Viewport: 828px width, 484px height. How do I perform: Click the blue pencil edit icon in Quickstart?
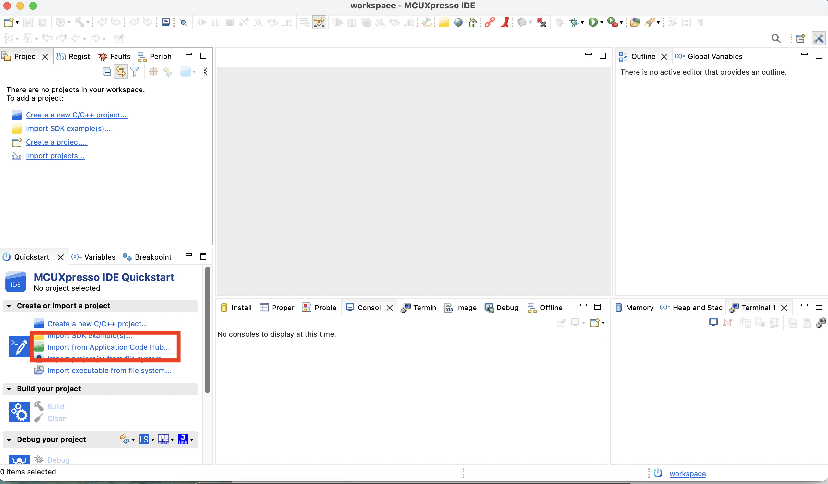[x=19, y=346]
